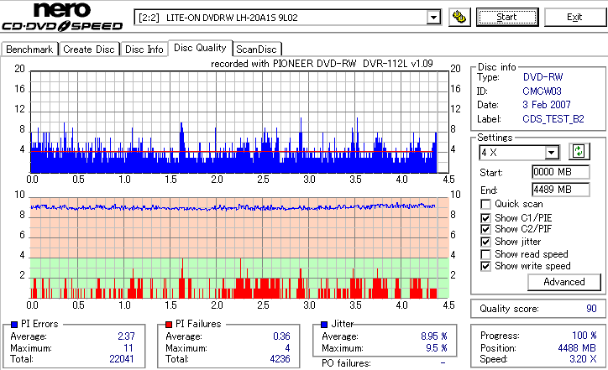Click the blue PI Errors legend square
The image size is (608, 370).
coord(14,325)
